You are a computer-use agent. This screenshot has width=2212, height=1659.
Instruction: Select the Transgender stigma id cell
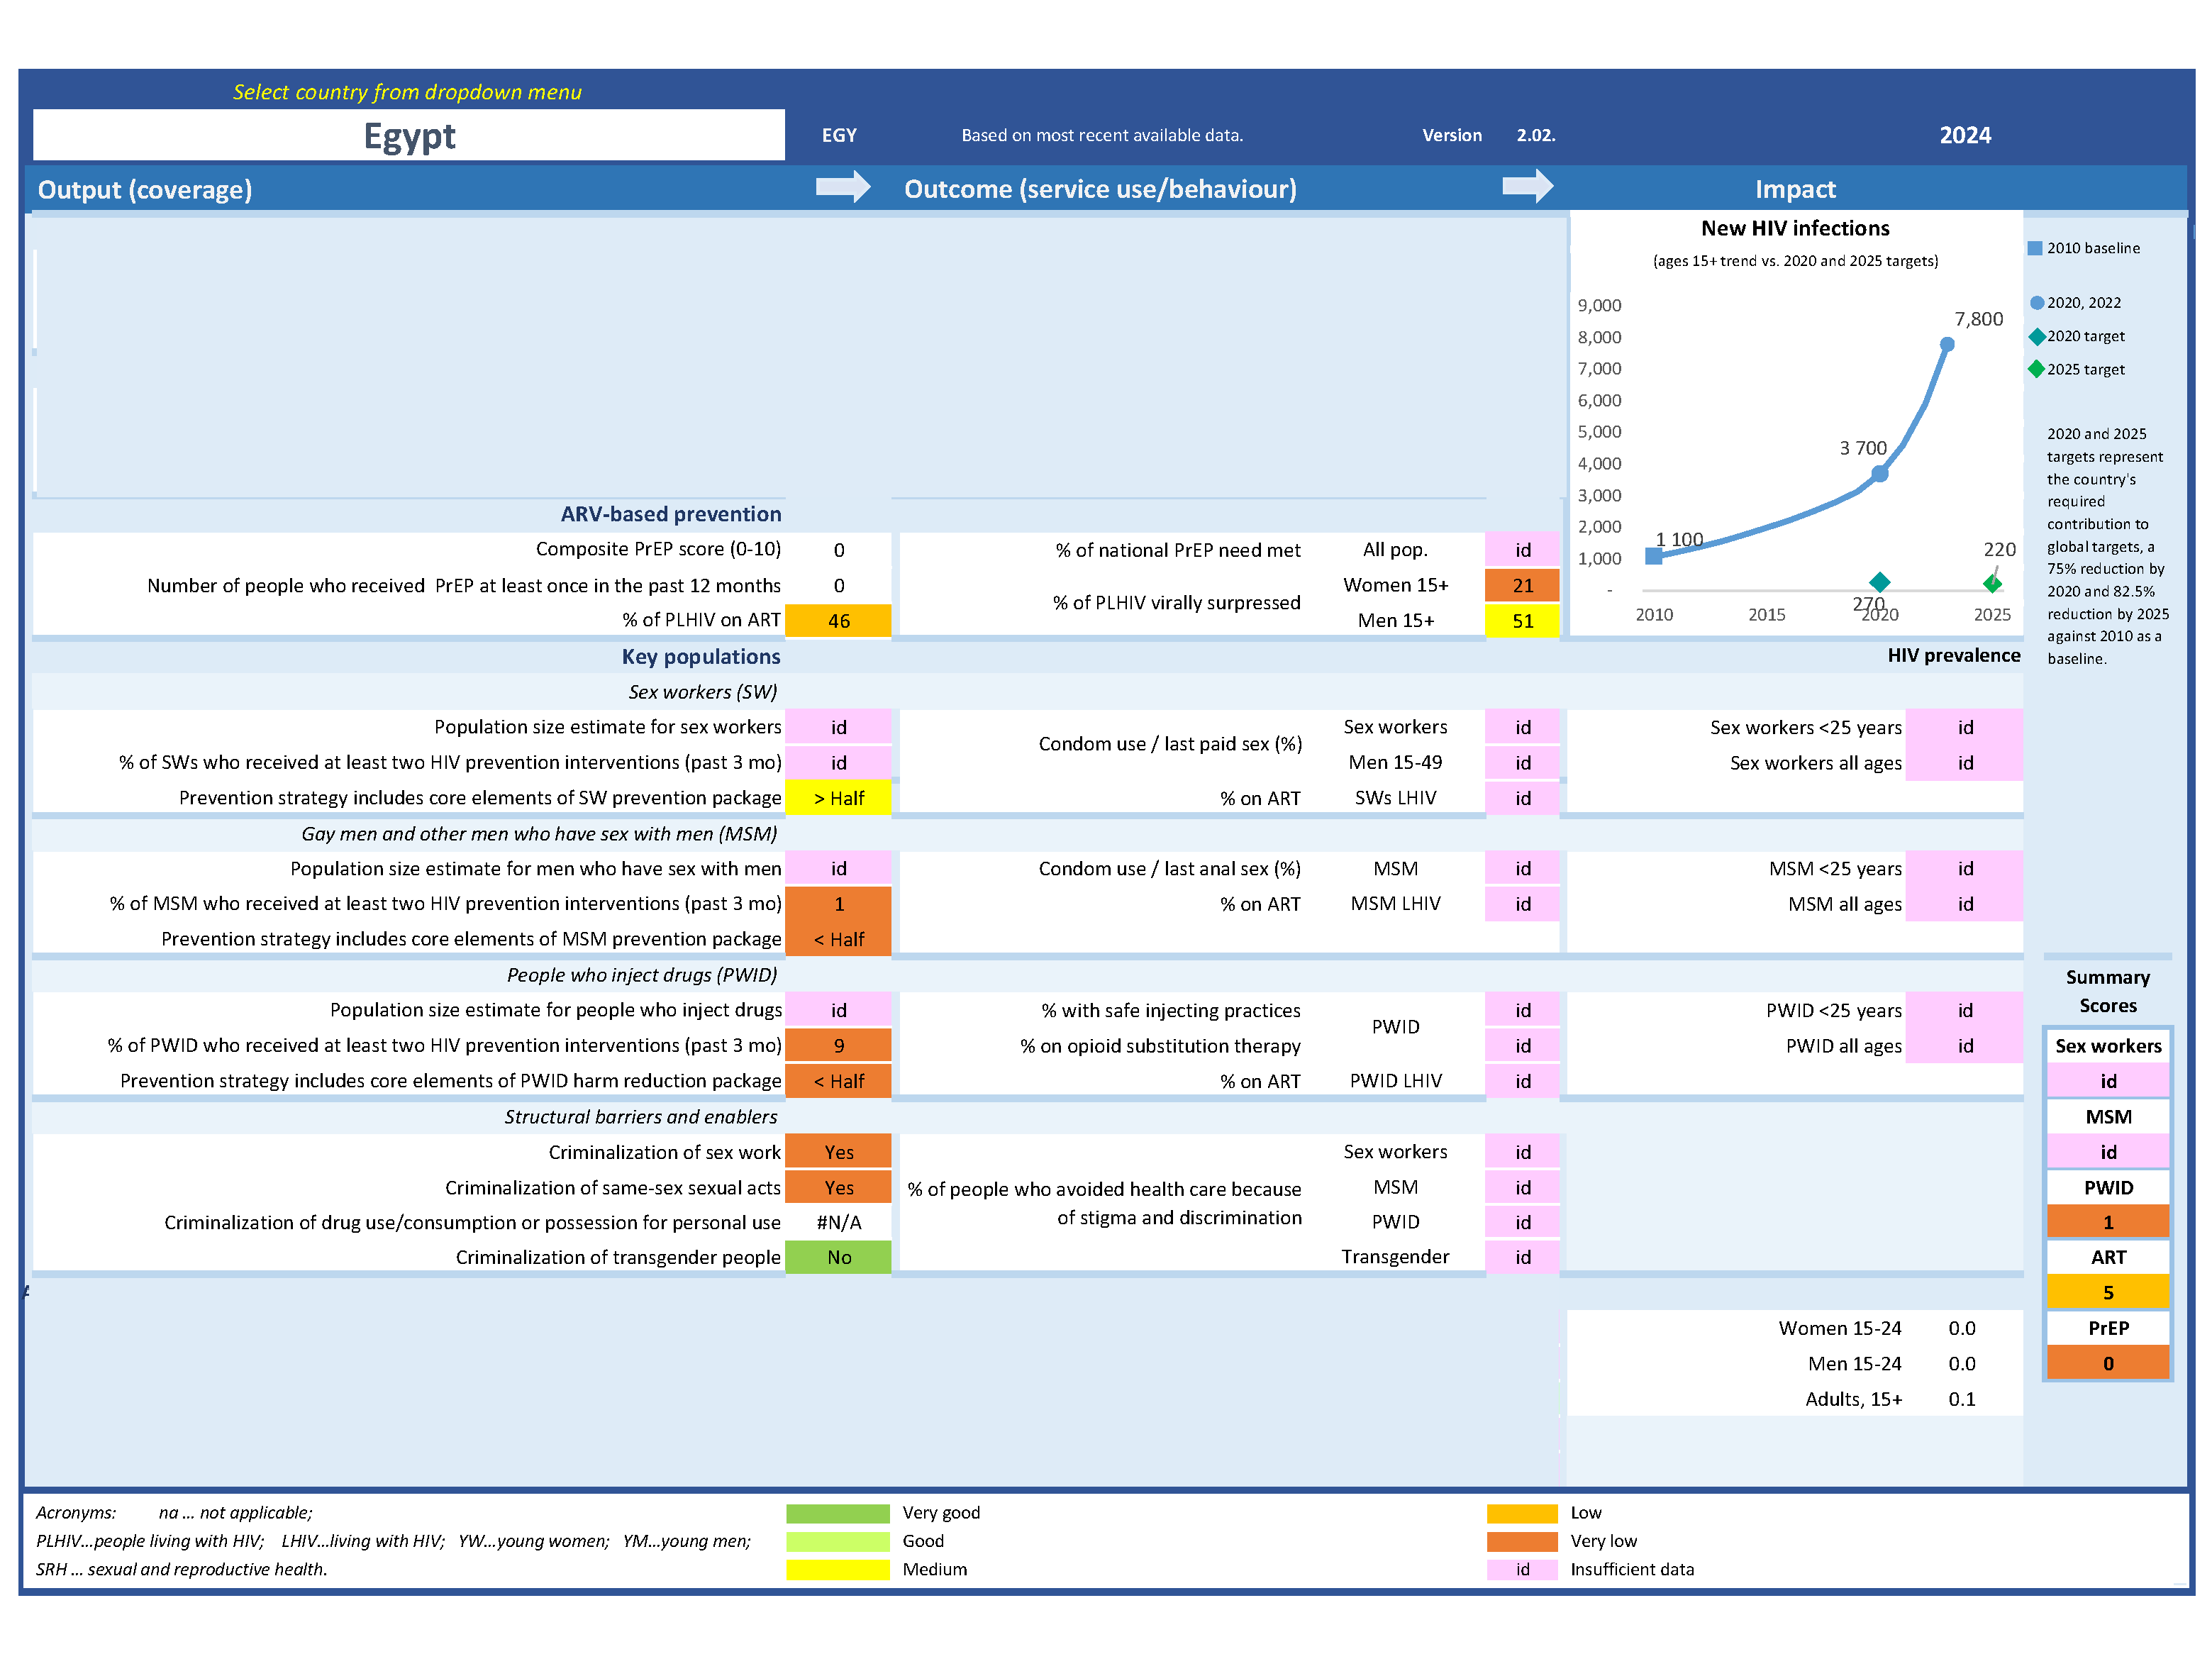pyautogui.click(x=1522, y=1257)
